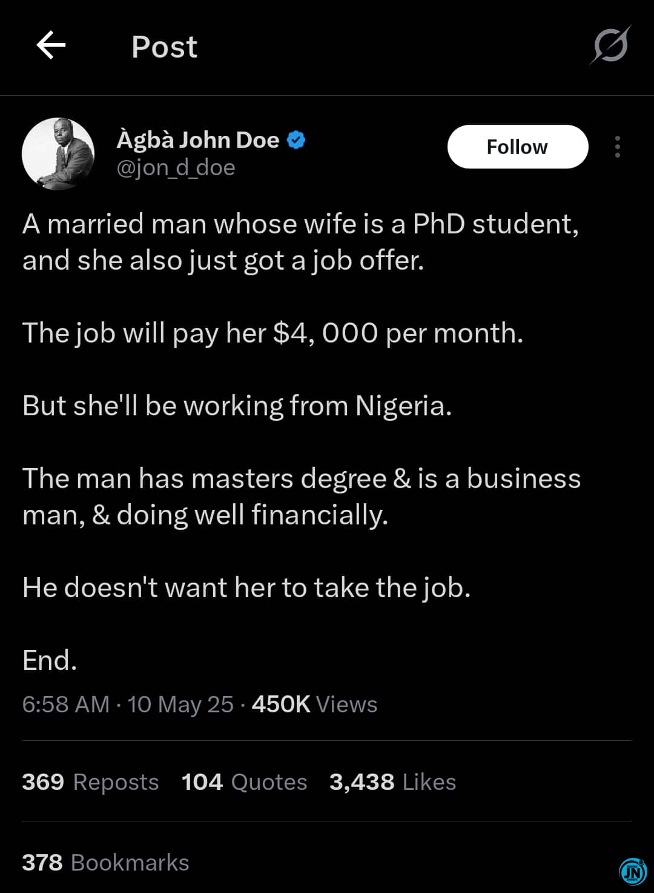
Task: View the 104 Quotes list
Action: coord(245,782)
